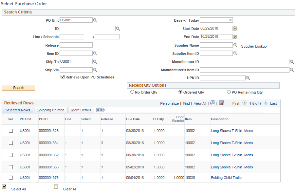
Task: Open the Ship Via lookup prompt
Action: click(95, 70)
